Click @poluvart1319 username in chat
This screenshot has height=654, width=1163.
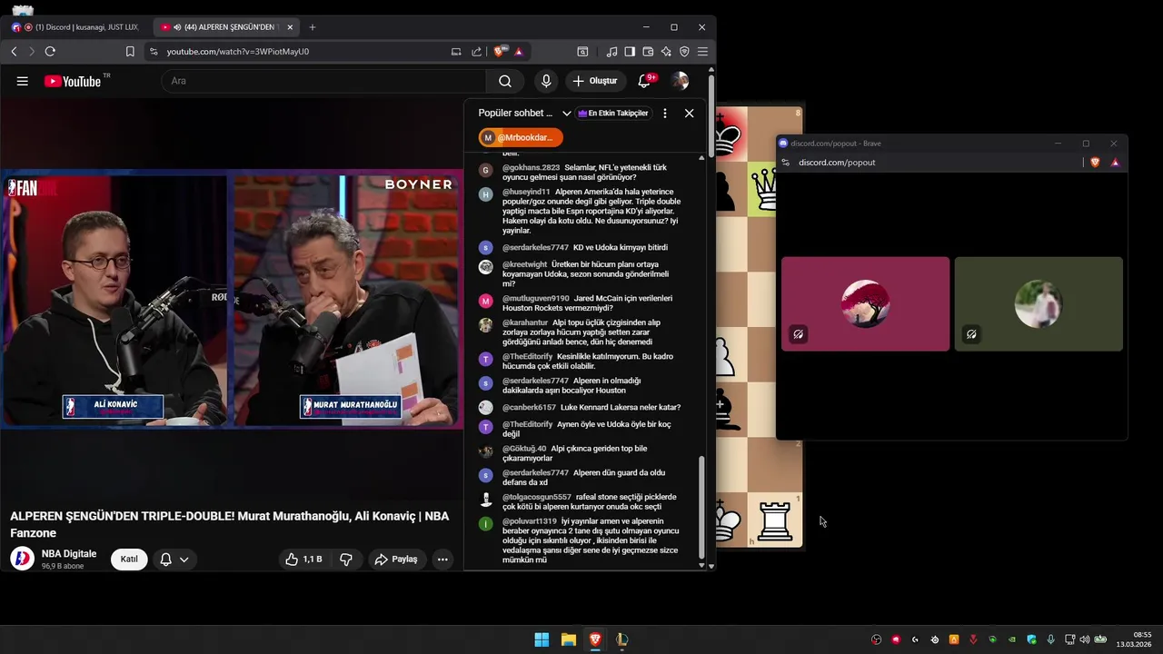pyautogui.click(x=530, y=521)
